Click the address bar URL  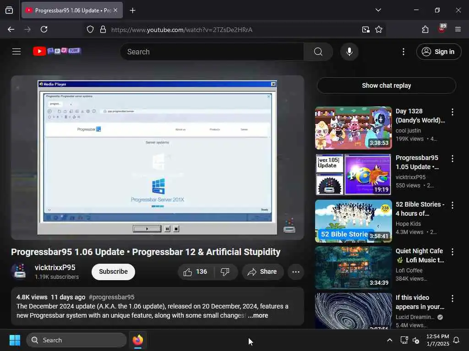click(182, 30)
